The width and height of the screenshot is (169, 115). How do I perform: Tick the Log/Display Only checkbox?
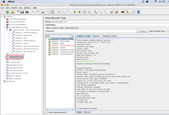pyautogui.click(x=167, y=31)
